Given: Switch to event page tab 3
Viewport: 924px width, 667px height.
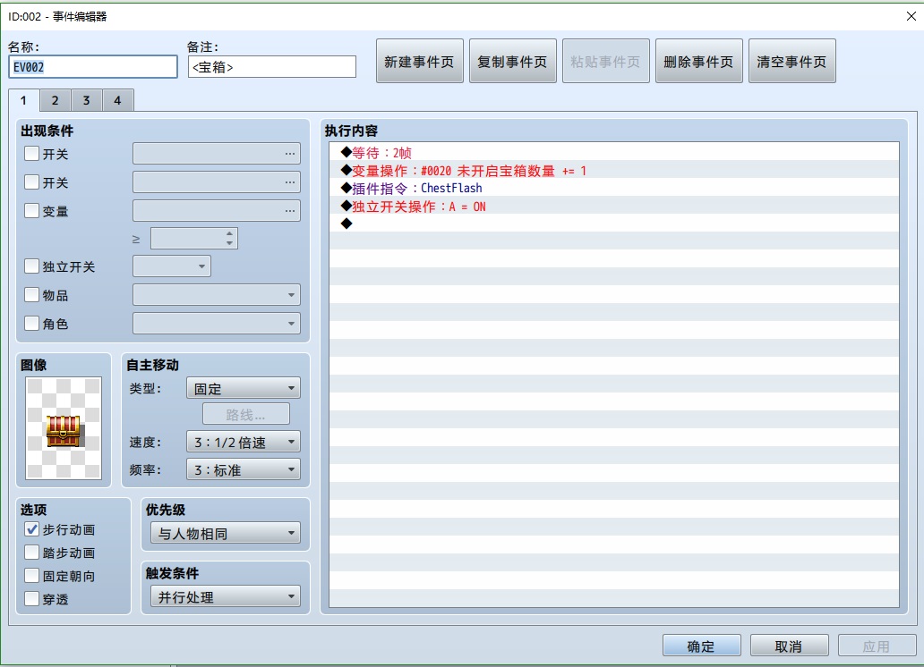Looking at the screenshot, I should (x=86, y=101).
